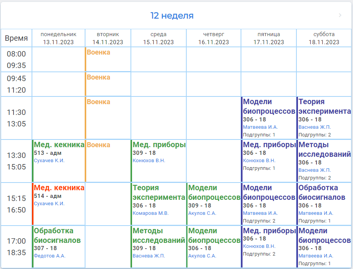This screenshot has width=353, height=269.
Task: Open Saturday's Теория эксперимента class
Action: coord(324,106)
